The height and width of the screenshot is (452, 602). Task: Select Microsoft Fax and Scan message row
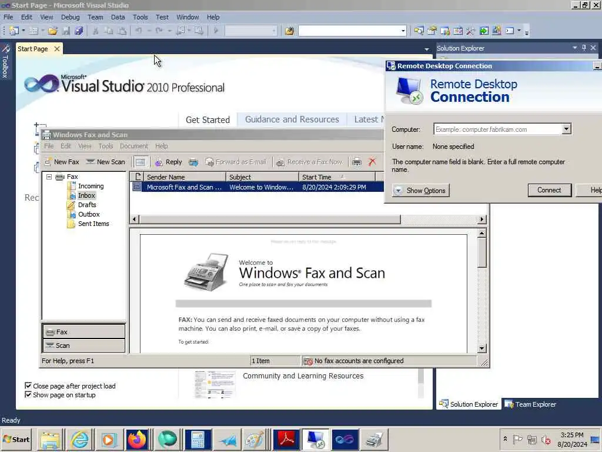tap(257, 187)
